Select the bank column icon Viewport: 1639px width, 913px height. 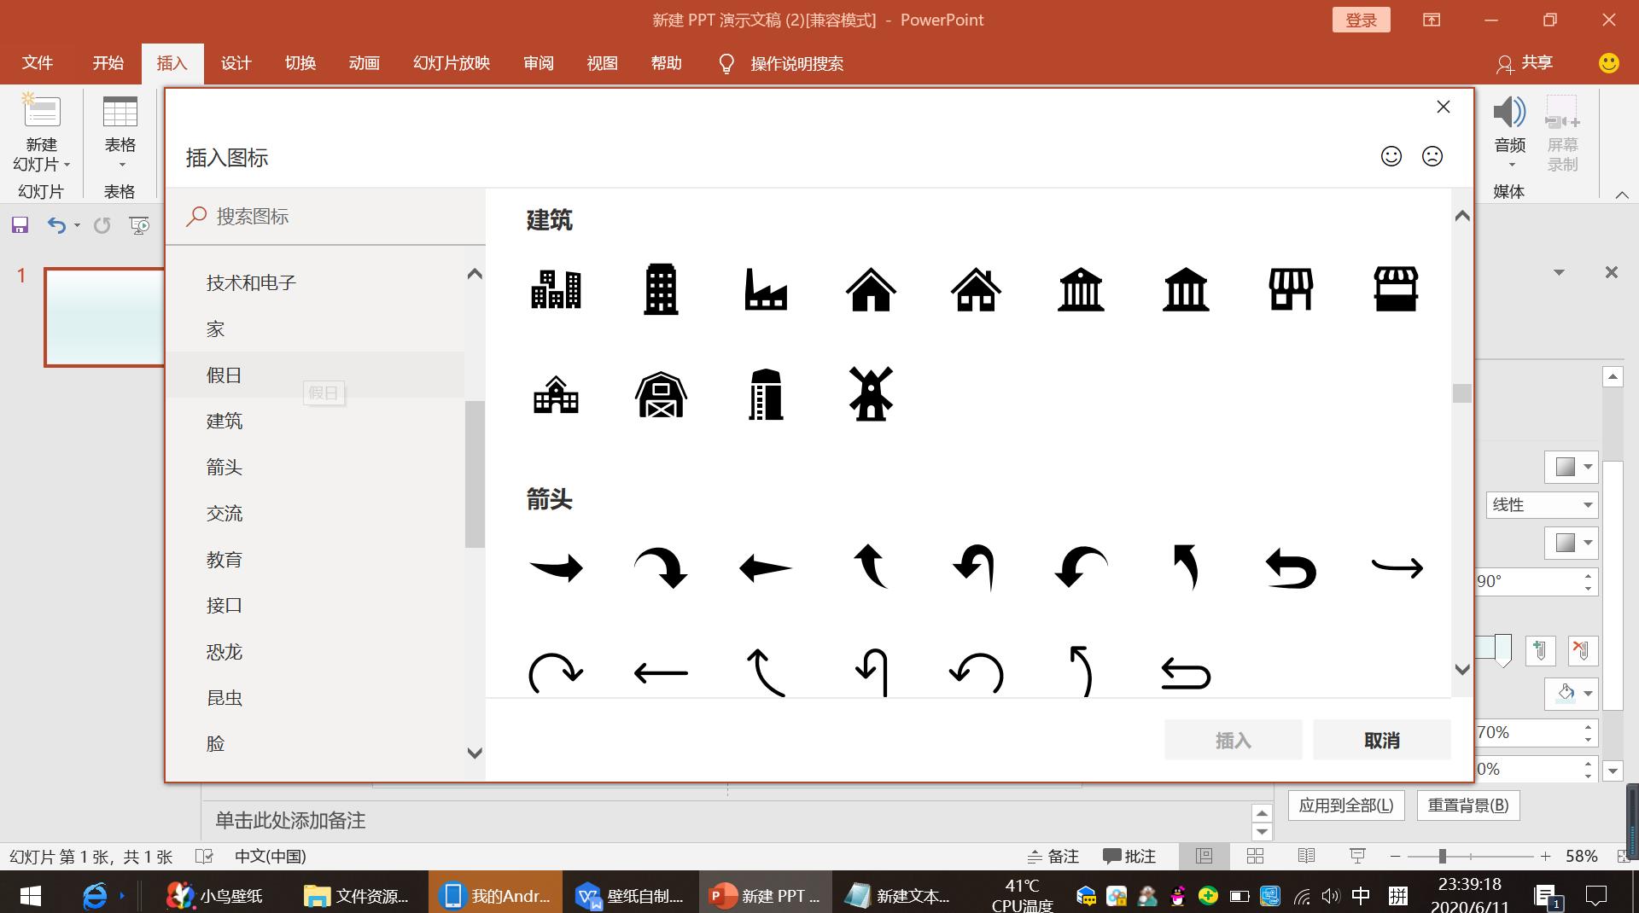click(1080, 289)
